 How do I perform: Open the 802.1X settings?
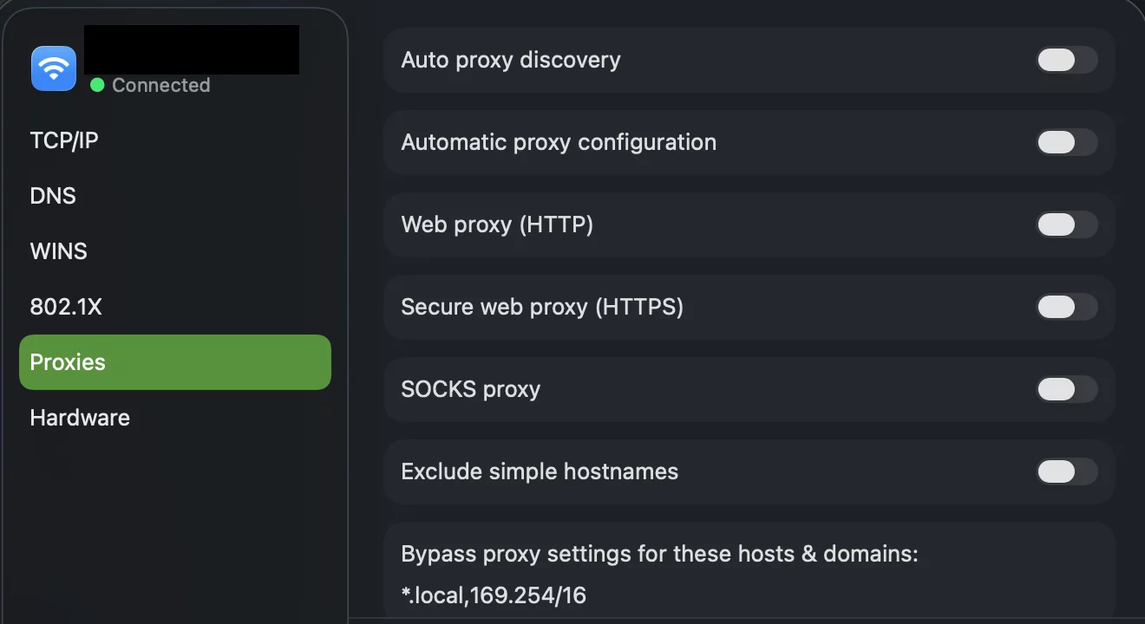click(x=65, y=307)
